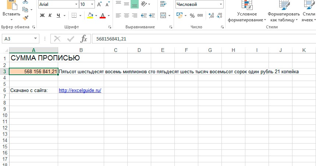This screenshot has height=166, width=316.
Task: Apply the yellow fill color swatch
Action: [x=90, y=15]
